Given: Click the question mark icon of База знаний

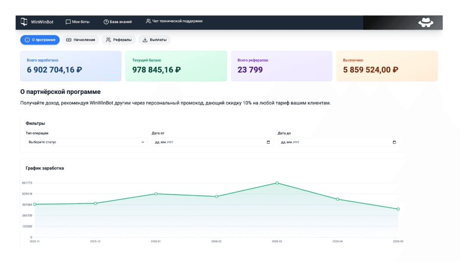Looking at the screenshot, I should [x=106, y=22].
